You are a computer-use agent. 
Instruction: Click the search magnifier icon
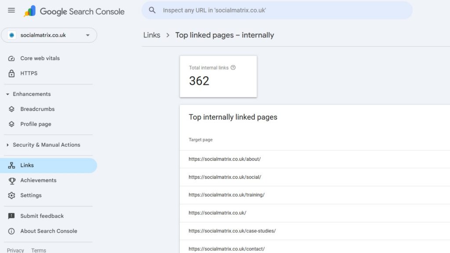pos(152,10)
